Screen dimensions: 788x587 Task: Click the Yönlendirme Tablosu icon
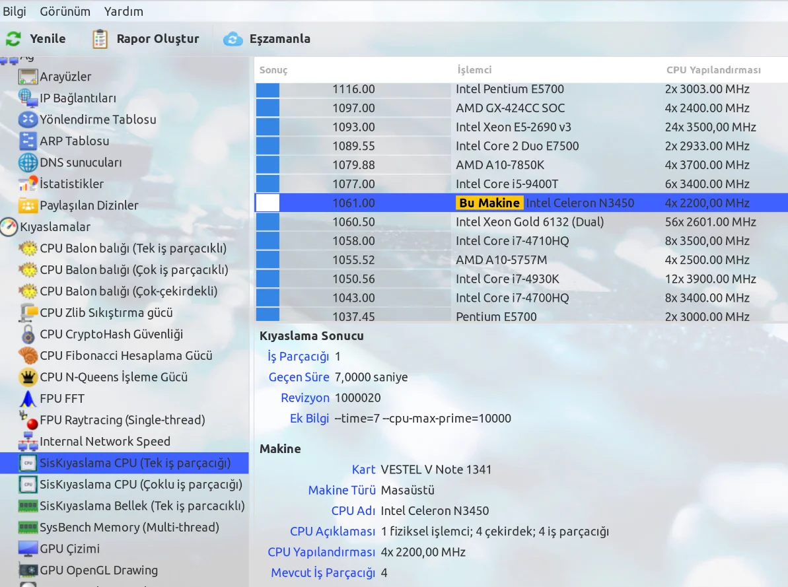pos(28,120)
